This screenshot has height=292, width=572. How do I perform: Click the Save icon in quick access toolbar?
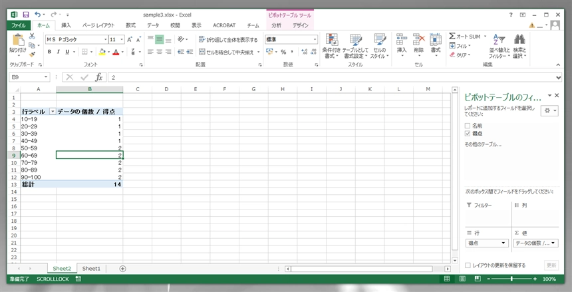point(25,15)
